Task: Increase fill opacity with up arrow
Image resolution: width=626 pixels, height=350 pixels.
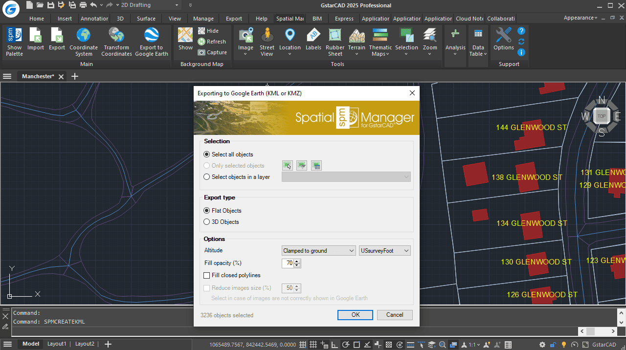Action: (x=297, y=261)
